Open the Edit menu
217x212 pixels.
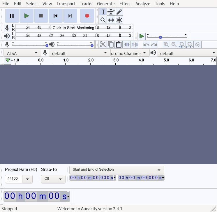coord(18,4)
